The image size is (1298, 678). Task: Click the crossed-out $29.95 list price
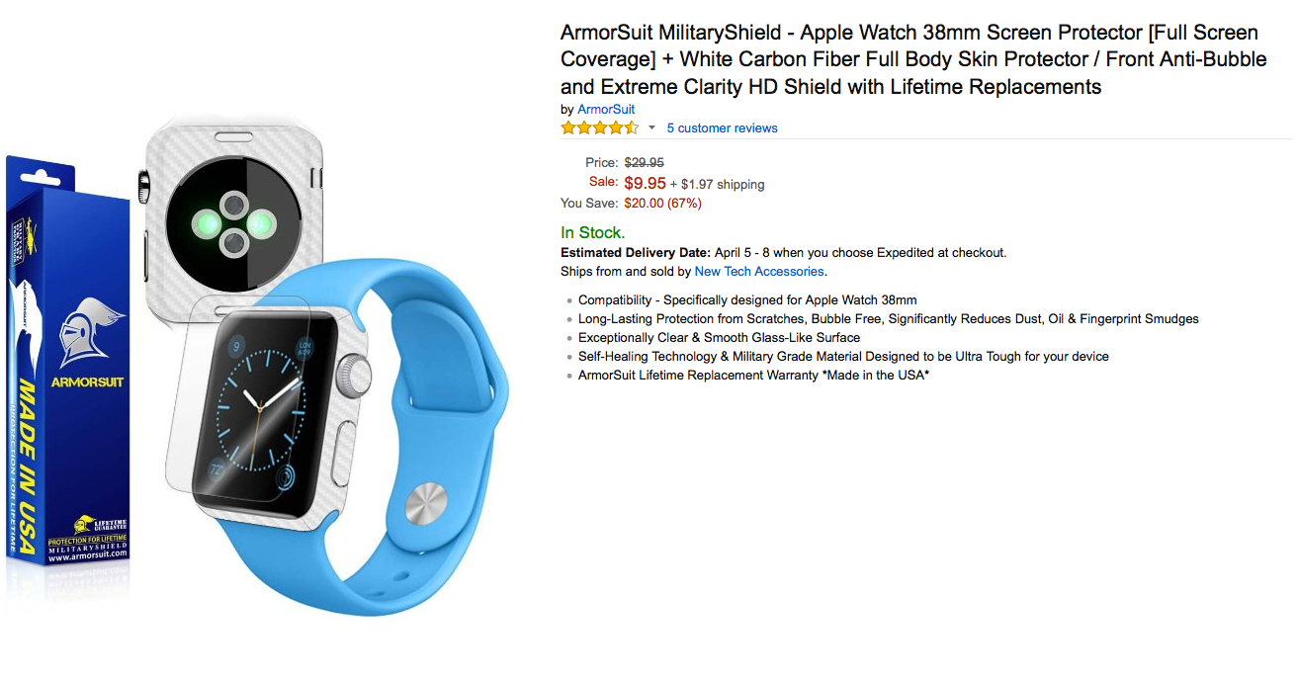coord(644,163)
